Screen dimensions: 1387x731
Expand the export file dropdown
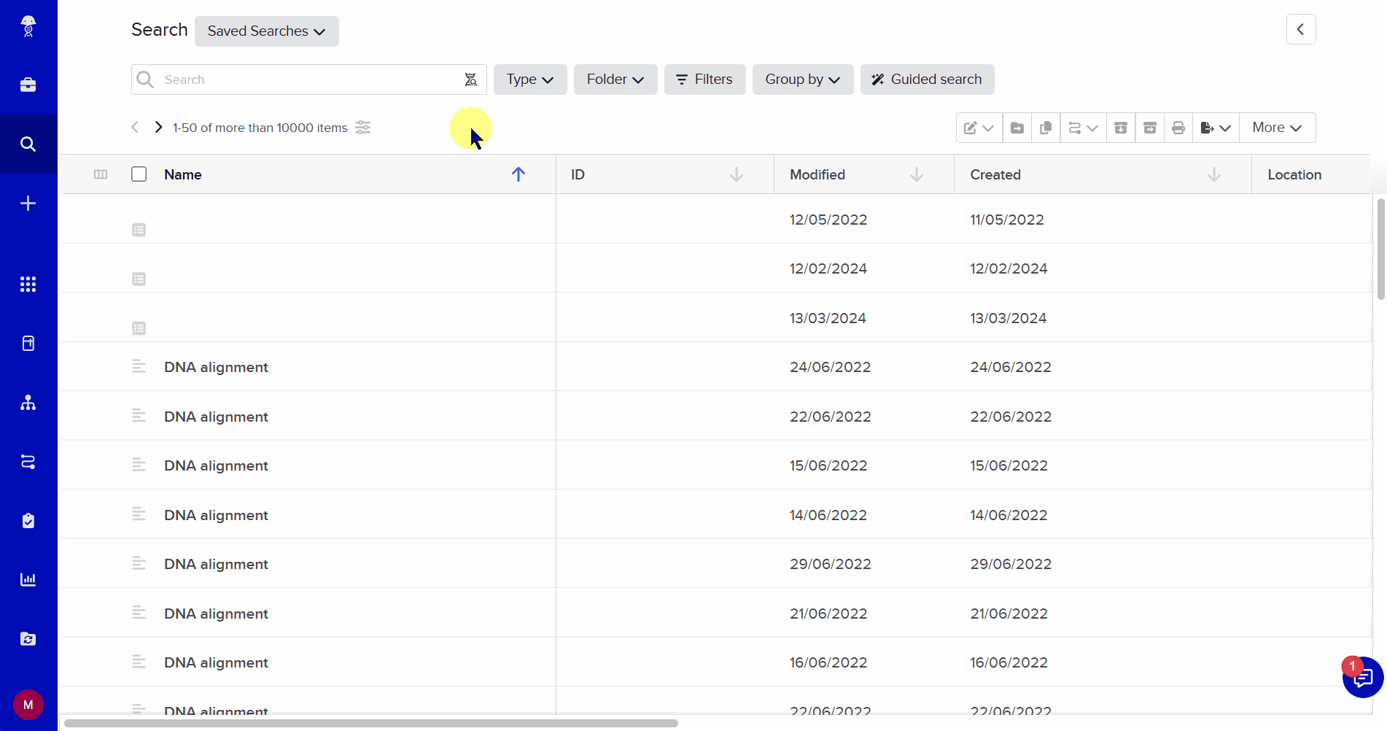pos(1216,128)
